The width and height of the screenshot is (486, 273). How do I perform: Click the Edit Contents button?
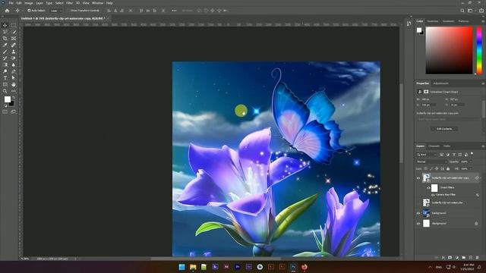tap(444, 129)
